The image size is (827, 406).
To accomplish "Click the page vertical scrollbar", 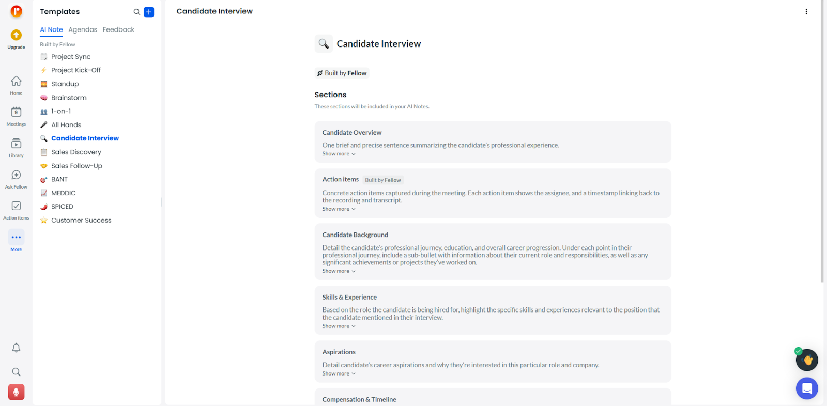I will (822, 155).
